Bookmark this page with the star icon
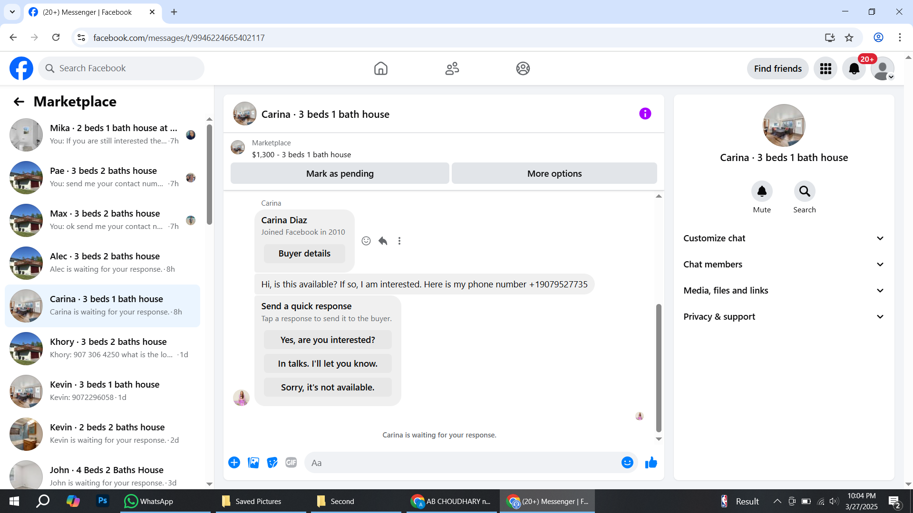The image size is (913, 513). 849,38
